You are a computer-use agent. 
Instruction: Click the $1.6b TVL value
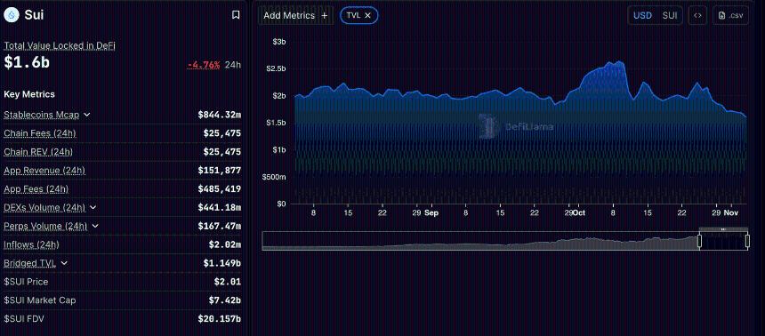(x=27, y=62)
